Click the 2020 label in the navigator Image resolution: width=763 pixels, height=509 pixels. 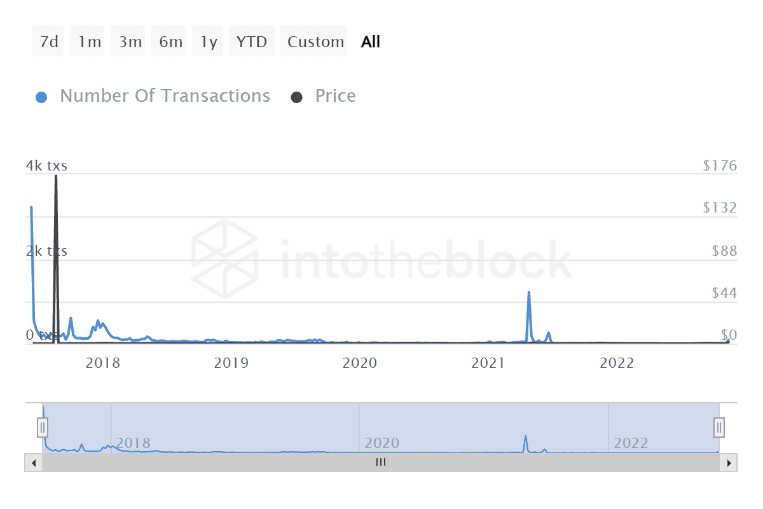coord(382,443)
